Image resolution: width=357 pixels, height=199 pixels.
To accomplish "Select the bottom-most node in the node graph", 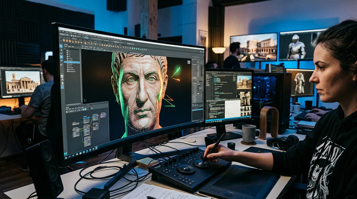I will click(87, 142).
